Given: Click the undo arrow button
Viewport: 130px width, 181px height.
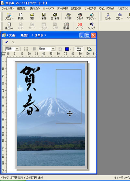Looking at the screenshot, I should click(x=7, y=42).
